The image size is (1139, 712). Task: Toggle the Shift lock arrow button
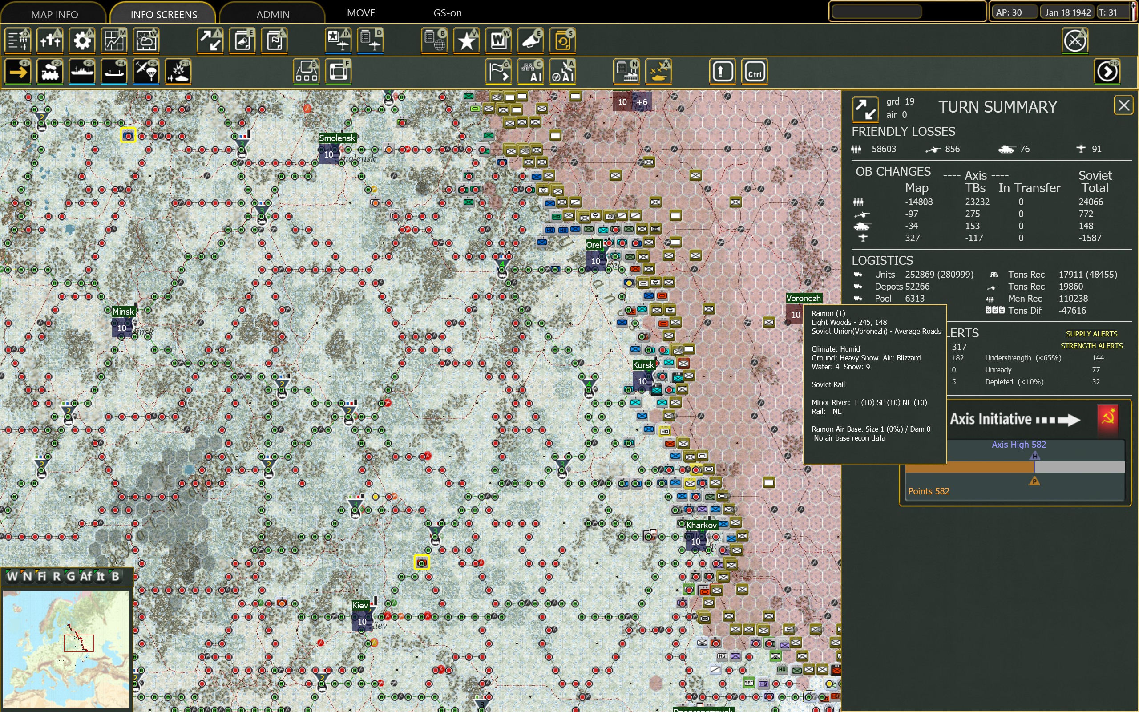tap(722, 72)
